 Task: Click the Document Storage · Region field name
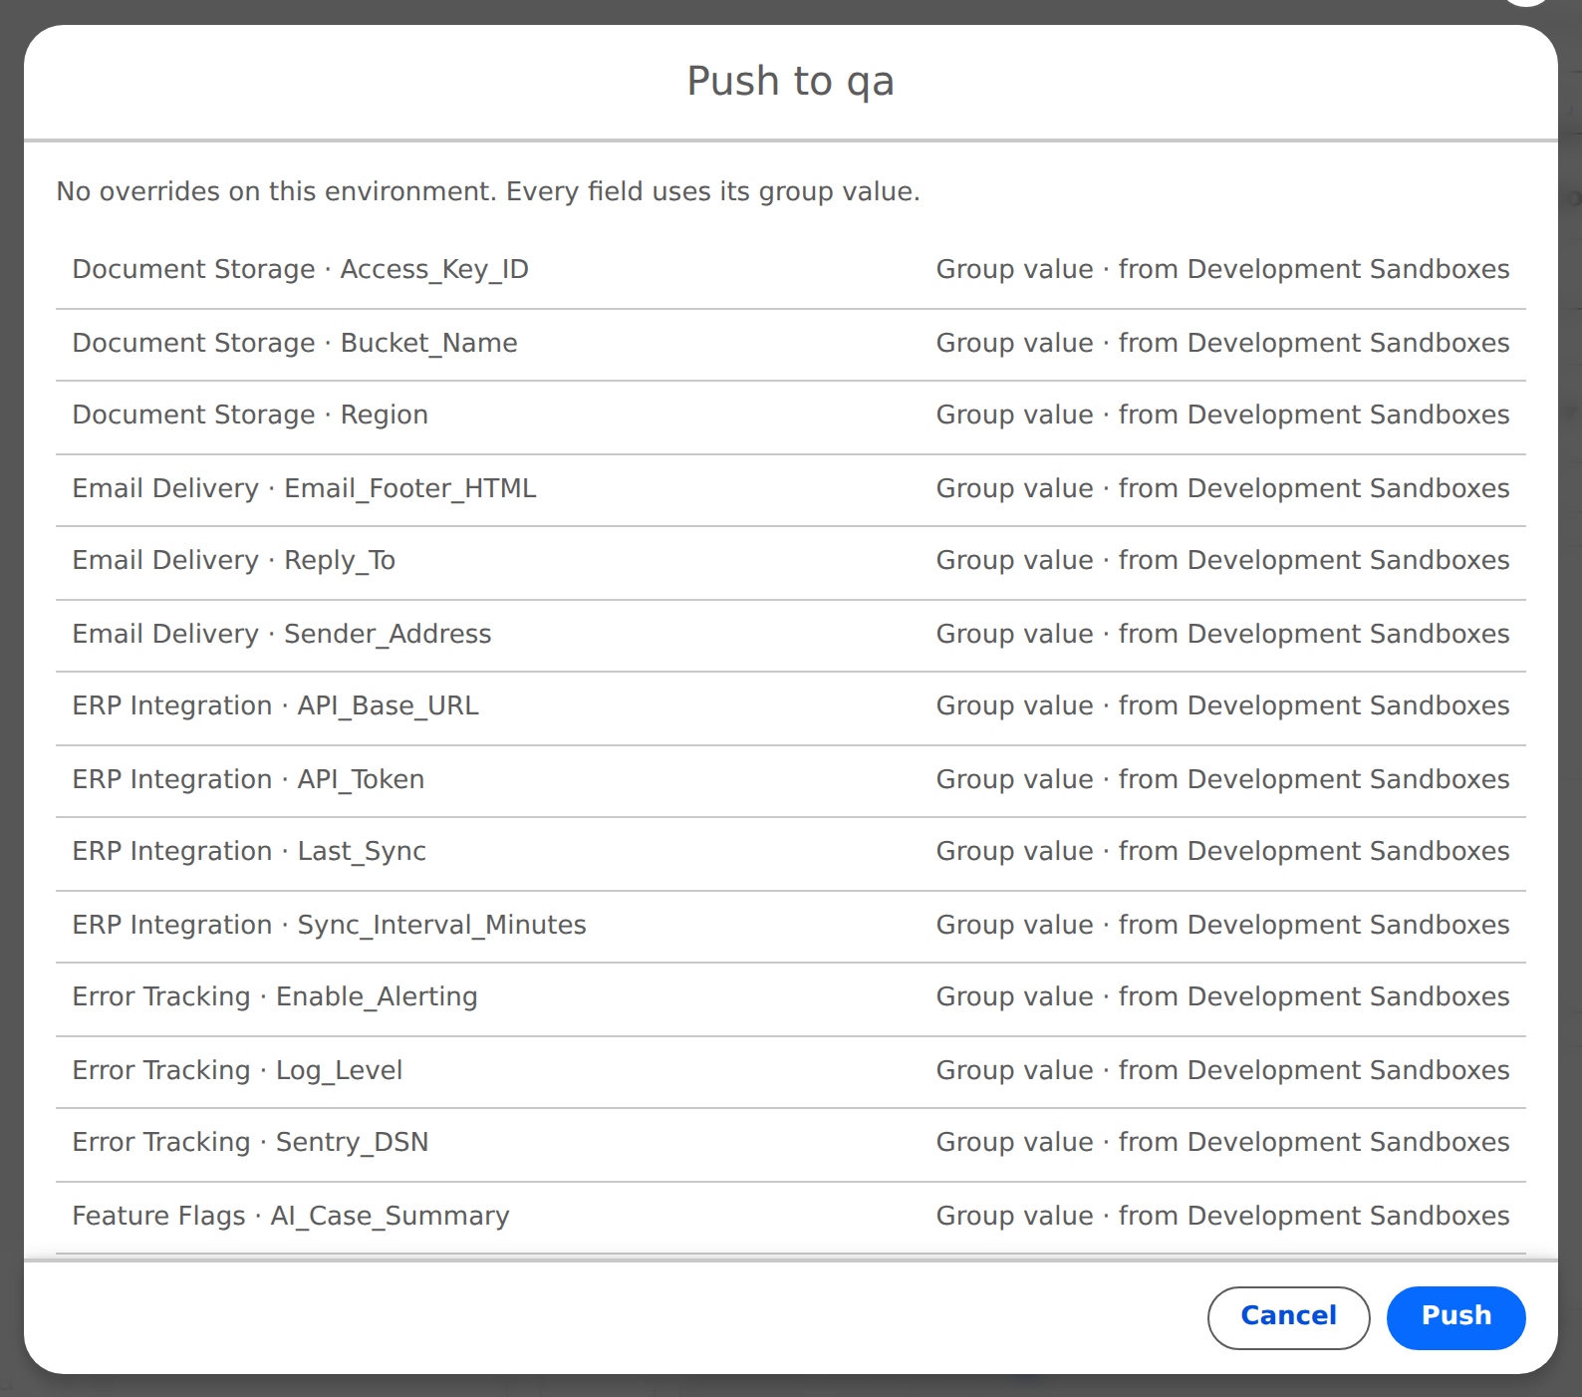[x=250, y=416]
